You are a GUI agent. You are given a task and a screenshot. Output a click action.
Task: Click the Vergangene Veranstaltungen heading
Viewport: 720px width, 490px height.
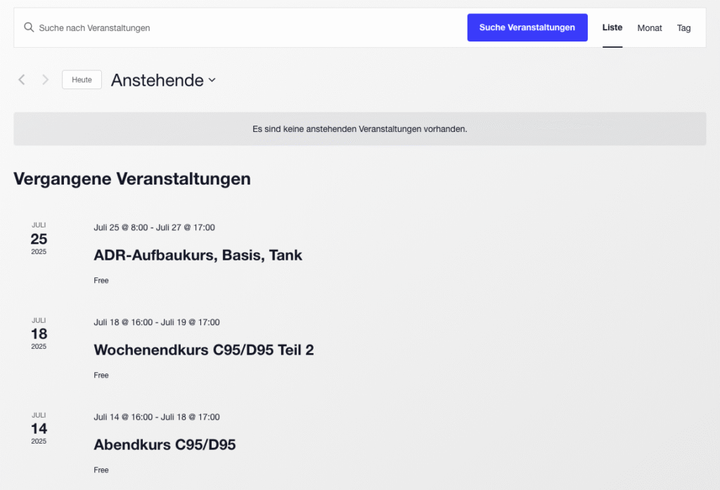(132, 179)
